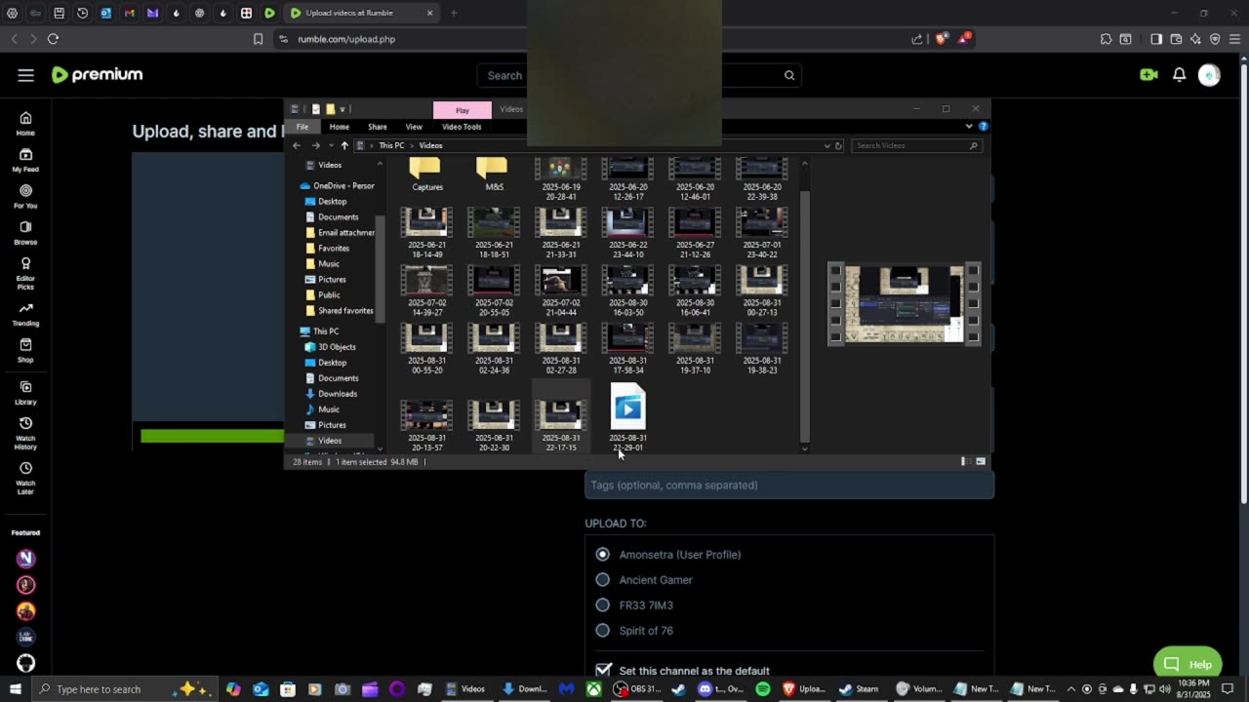Open Watch Later in Rumble sidebar

25,478
